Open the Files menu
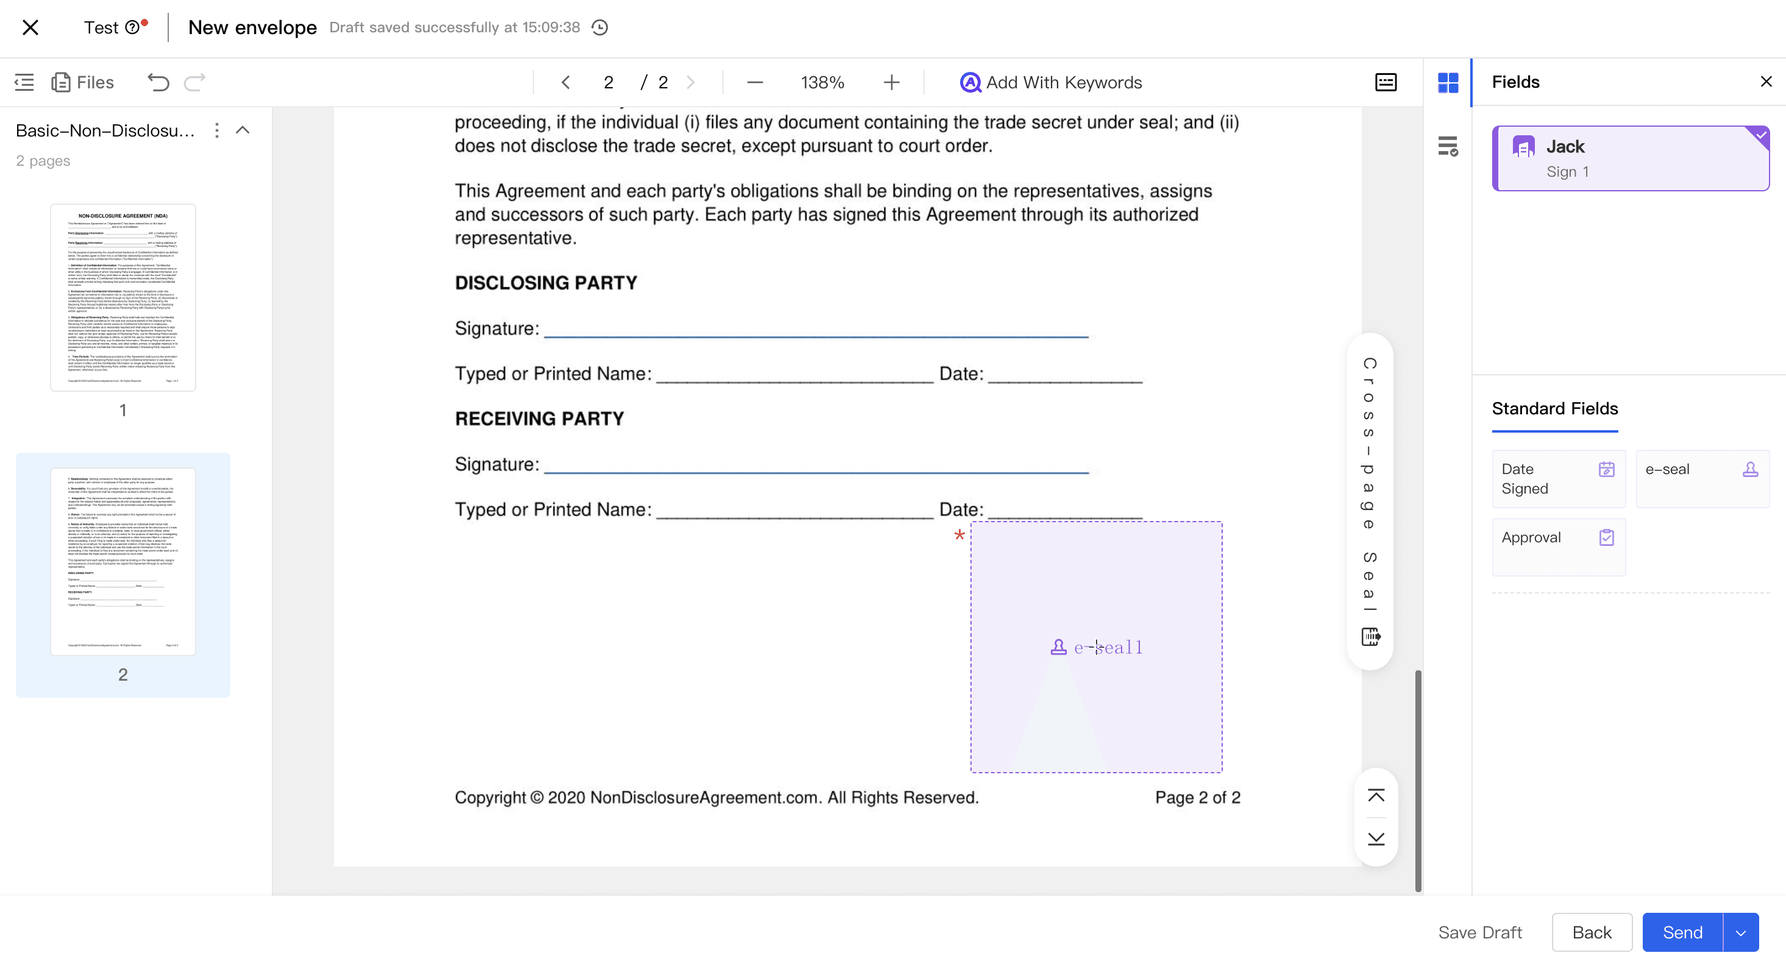Screen dimensions: 1786x964 tap(82, 82)
